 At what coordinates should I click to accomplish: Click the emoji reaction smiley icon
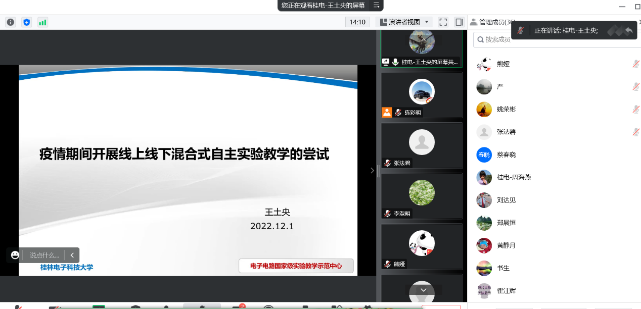click(x=15, y=255)
